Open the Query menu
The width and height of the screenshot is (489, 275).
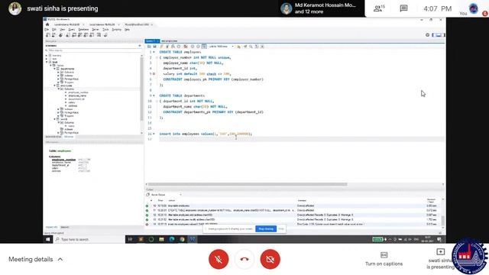pyautogui.click(x=72, y=30)
